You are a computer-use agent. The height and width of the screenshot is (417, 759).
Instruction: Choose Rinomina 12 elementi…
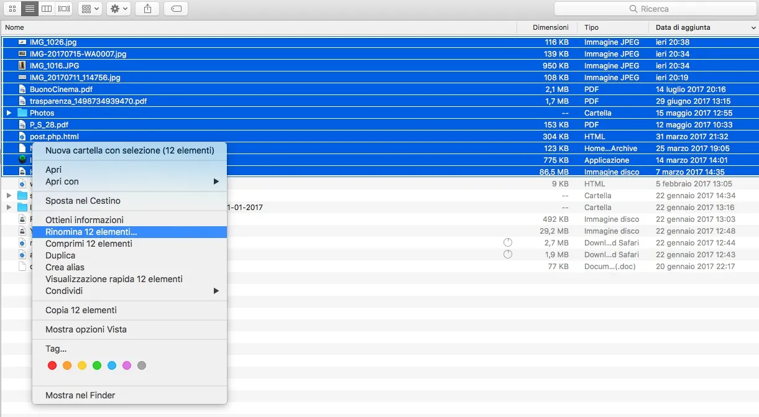click(129, 232)
